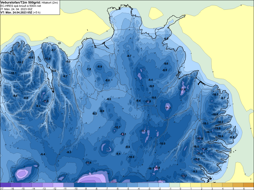Image resolution: width=254 pixels, height=190 pixels.
Task: Click the title text 'Veðurstofan/T2m 500grid:'
Action: click(21, 3)
